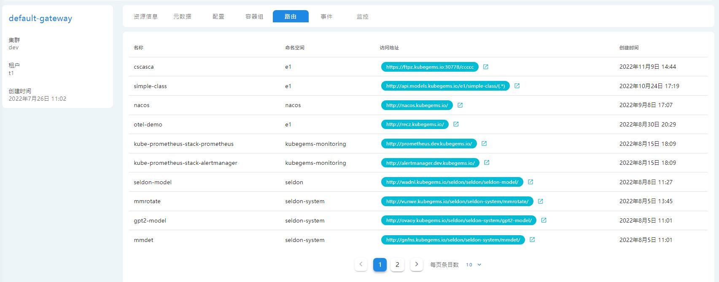Go to page 1 of routes
The height and width of the screenshot is (282, 719).
380,264
